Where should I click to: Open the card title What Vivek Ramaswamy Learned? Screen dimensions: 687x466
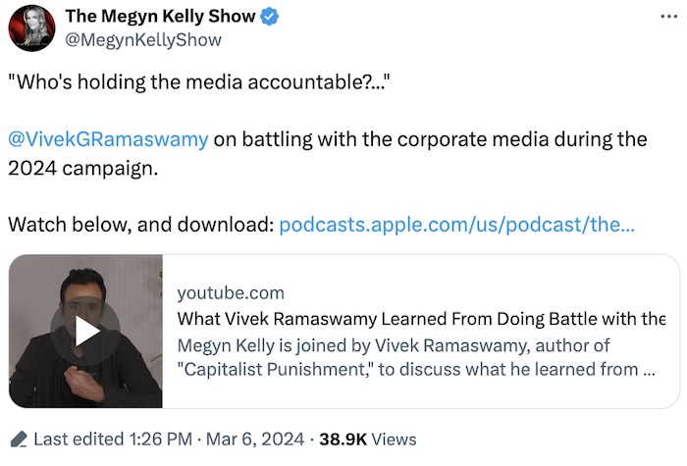[x=421, y=319]
